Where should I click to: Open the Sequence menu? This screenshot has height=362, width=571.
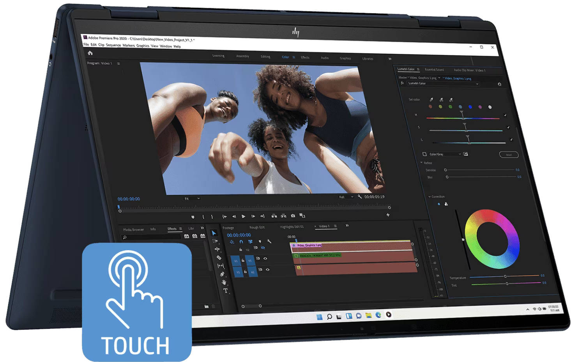pos(113,45)
